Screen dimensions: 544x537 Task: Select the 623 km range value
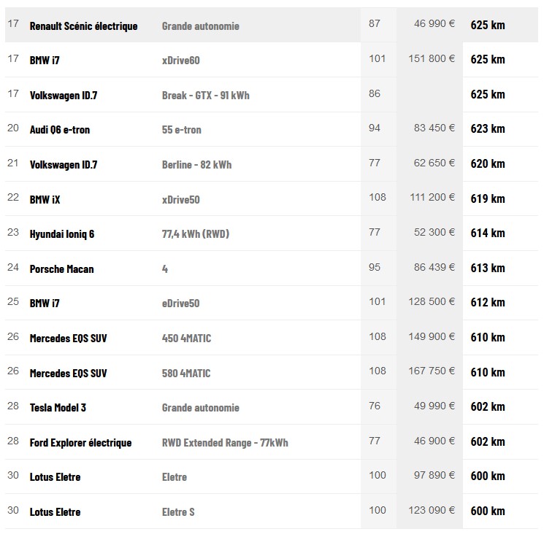[x=488, y=129]
